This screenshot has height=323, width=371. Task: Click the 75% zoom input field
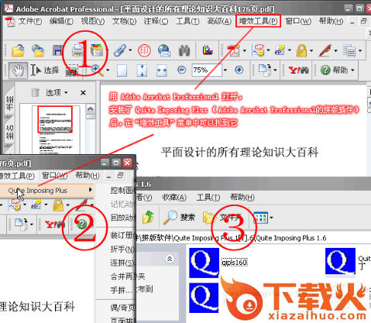coord(207,70)
